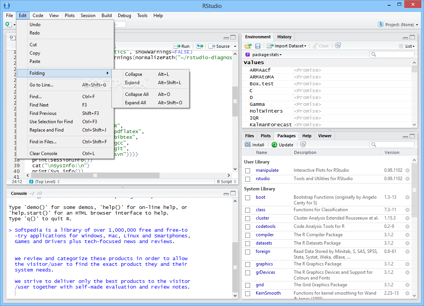
Task: Remove the grid package
Action: tap(407, 285)
